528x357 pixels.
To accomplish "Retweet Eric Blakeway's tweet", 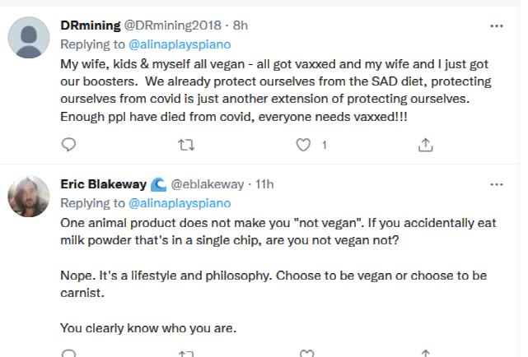I will [187, 353].
